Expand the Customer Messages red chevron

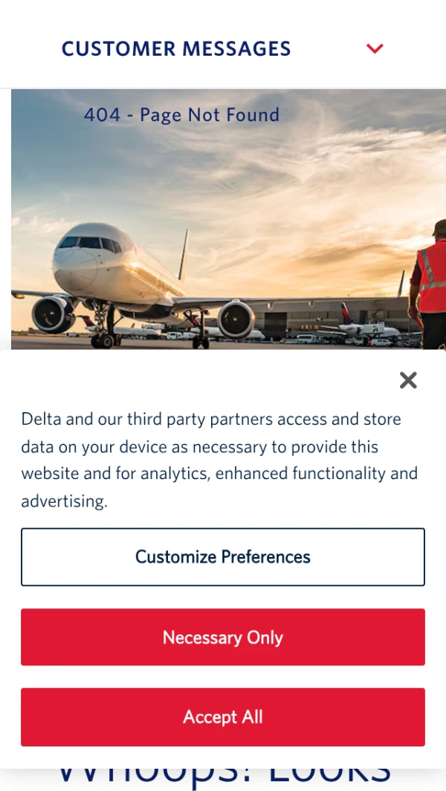[375, 48]
